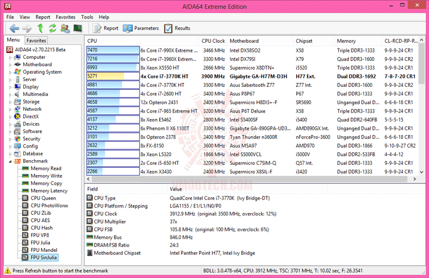
Task: Select the Memory Latency benchmark
Action: coord(49,190)
